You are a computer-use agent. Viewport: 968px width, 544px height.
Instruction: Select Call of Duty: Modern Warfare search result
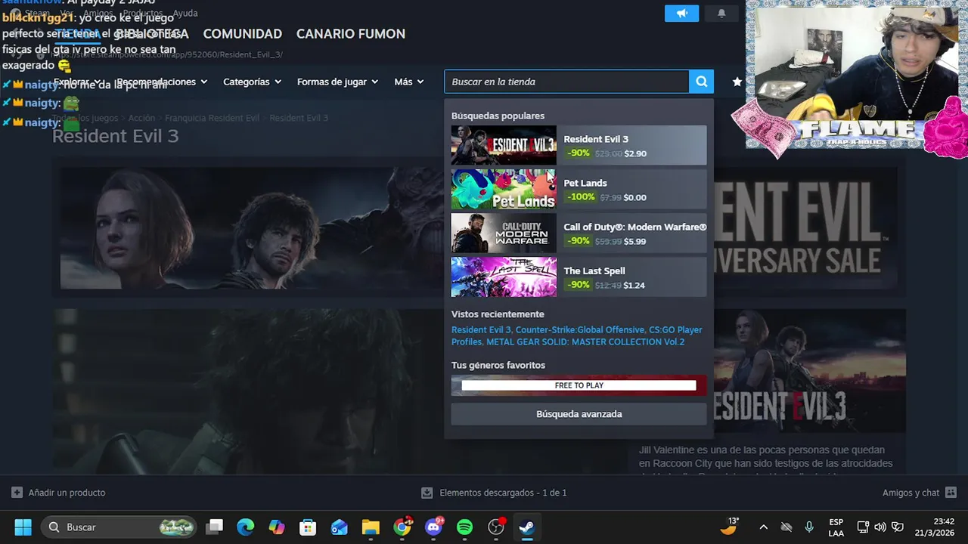pyautogui.click(x=579, y=233)
